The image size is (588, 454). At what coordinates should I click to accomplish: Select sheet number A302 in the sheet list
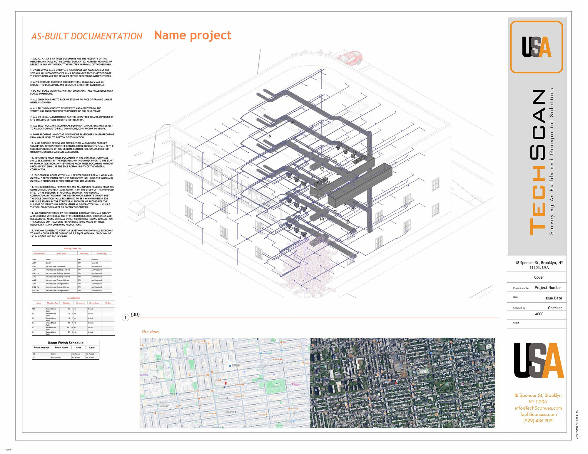point(34,277)
